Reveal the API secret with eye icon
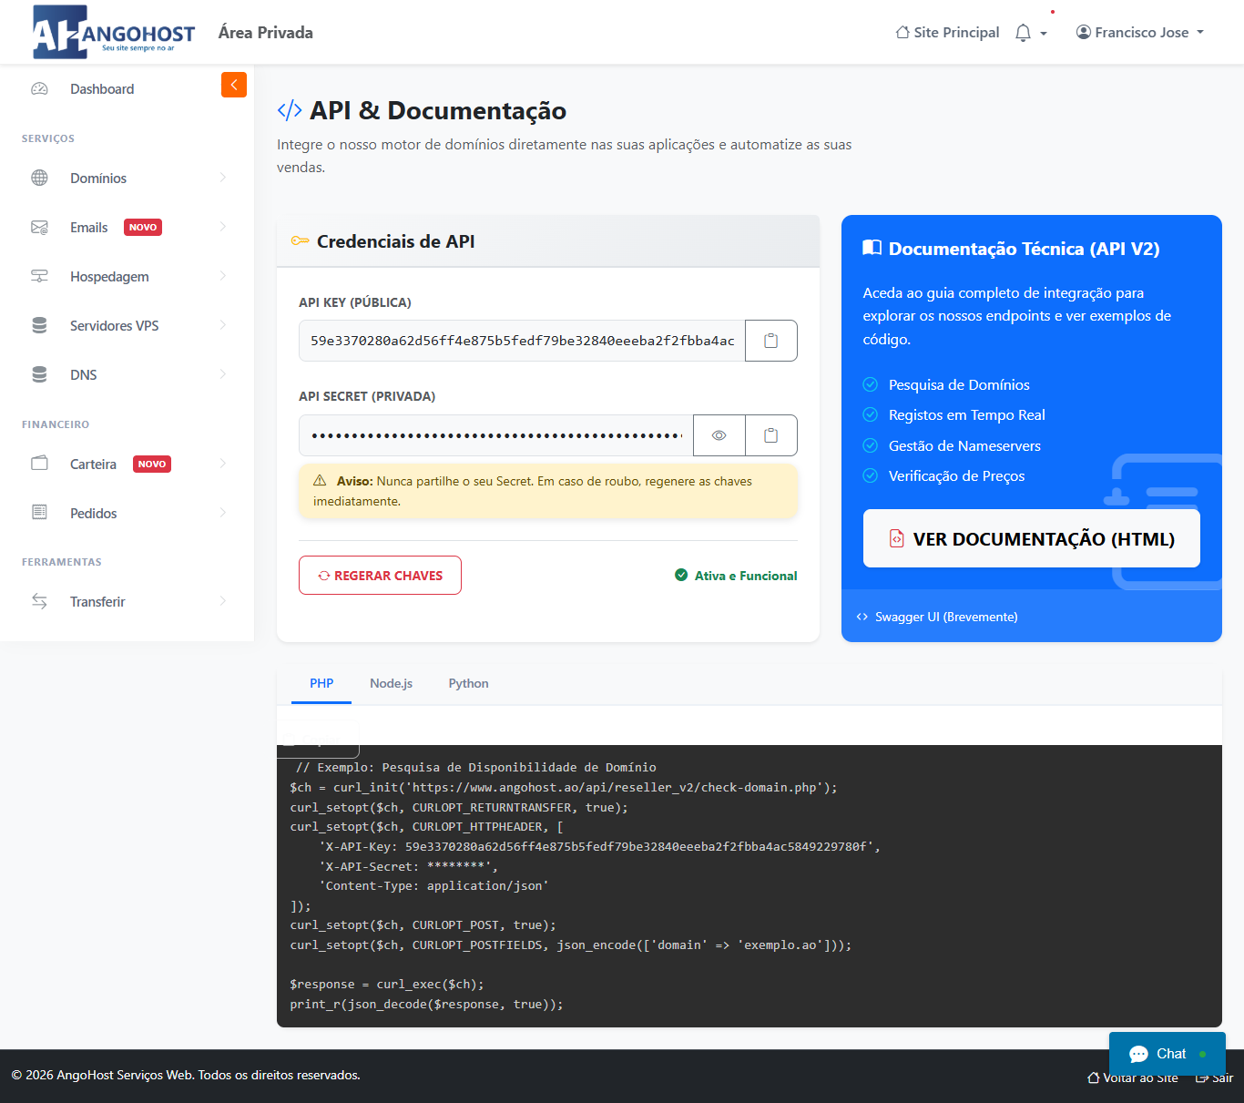 (719, 435)
